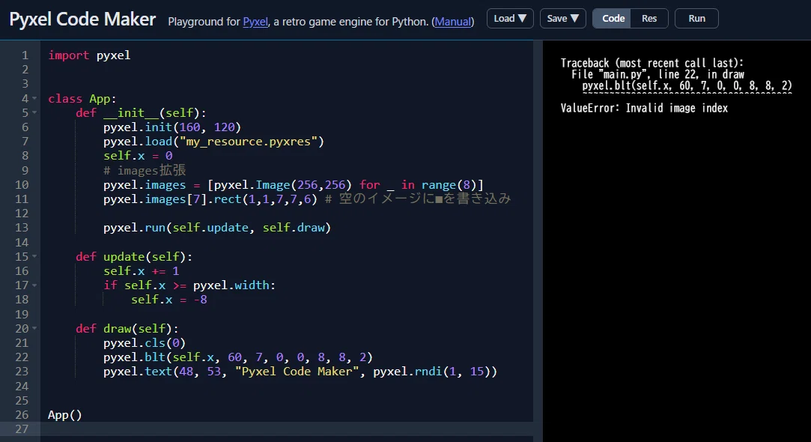Run the program with Run button
811x442 pixels.
click(696, 19)
